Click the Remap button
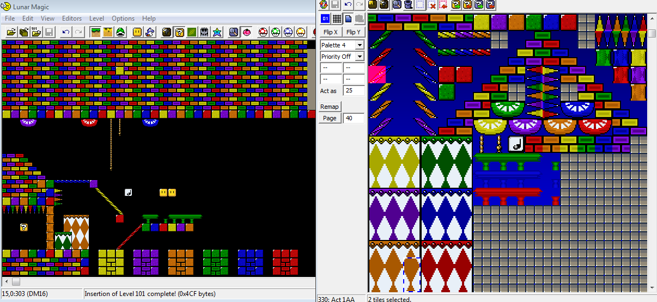 [x=330, y=107]
